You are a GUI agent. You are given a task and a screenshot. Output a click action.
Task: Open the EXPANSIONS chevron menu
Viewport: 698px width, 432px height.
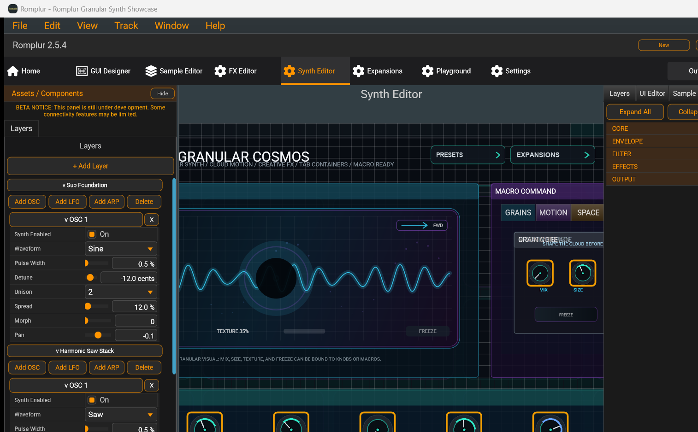pyautogui.click(x=552, y=155)
